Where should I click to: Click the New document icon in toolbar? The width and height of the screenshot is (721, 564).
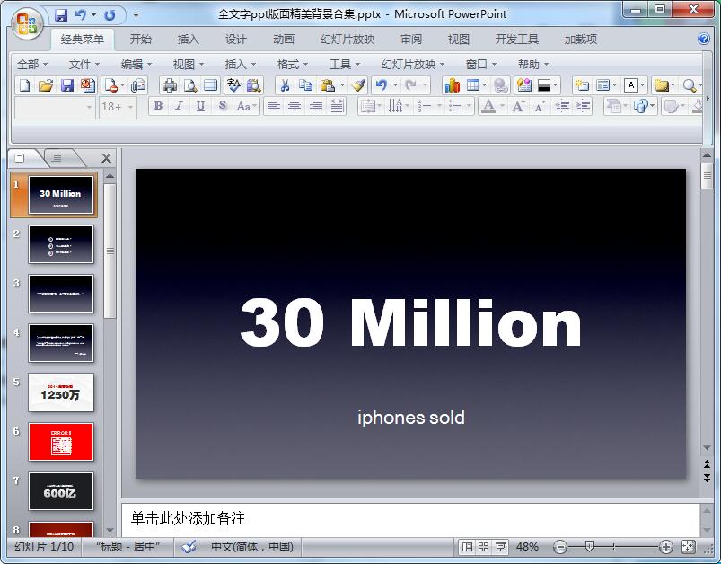pos(25,85)
